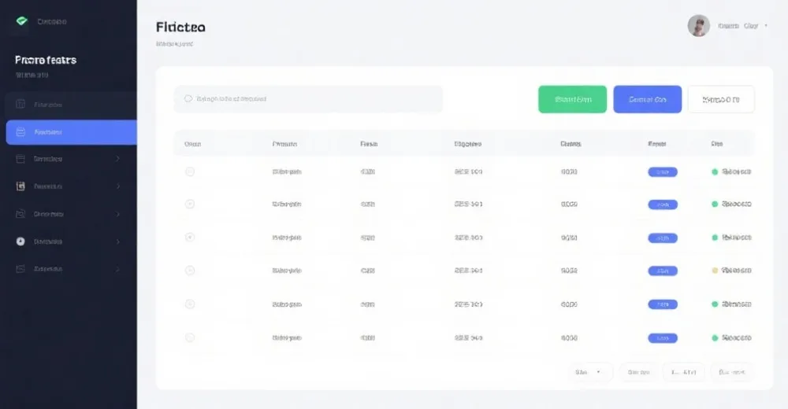Click the green button above the table
The height and width of the screenshot is (409, 788).
[x=572, y=99]
